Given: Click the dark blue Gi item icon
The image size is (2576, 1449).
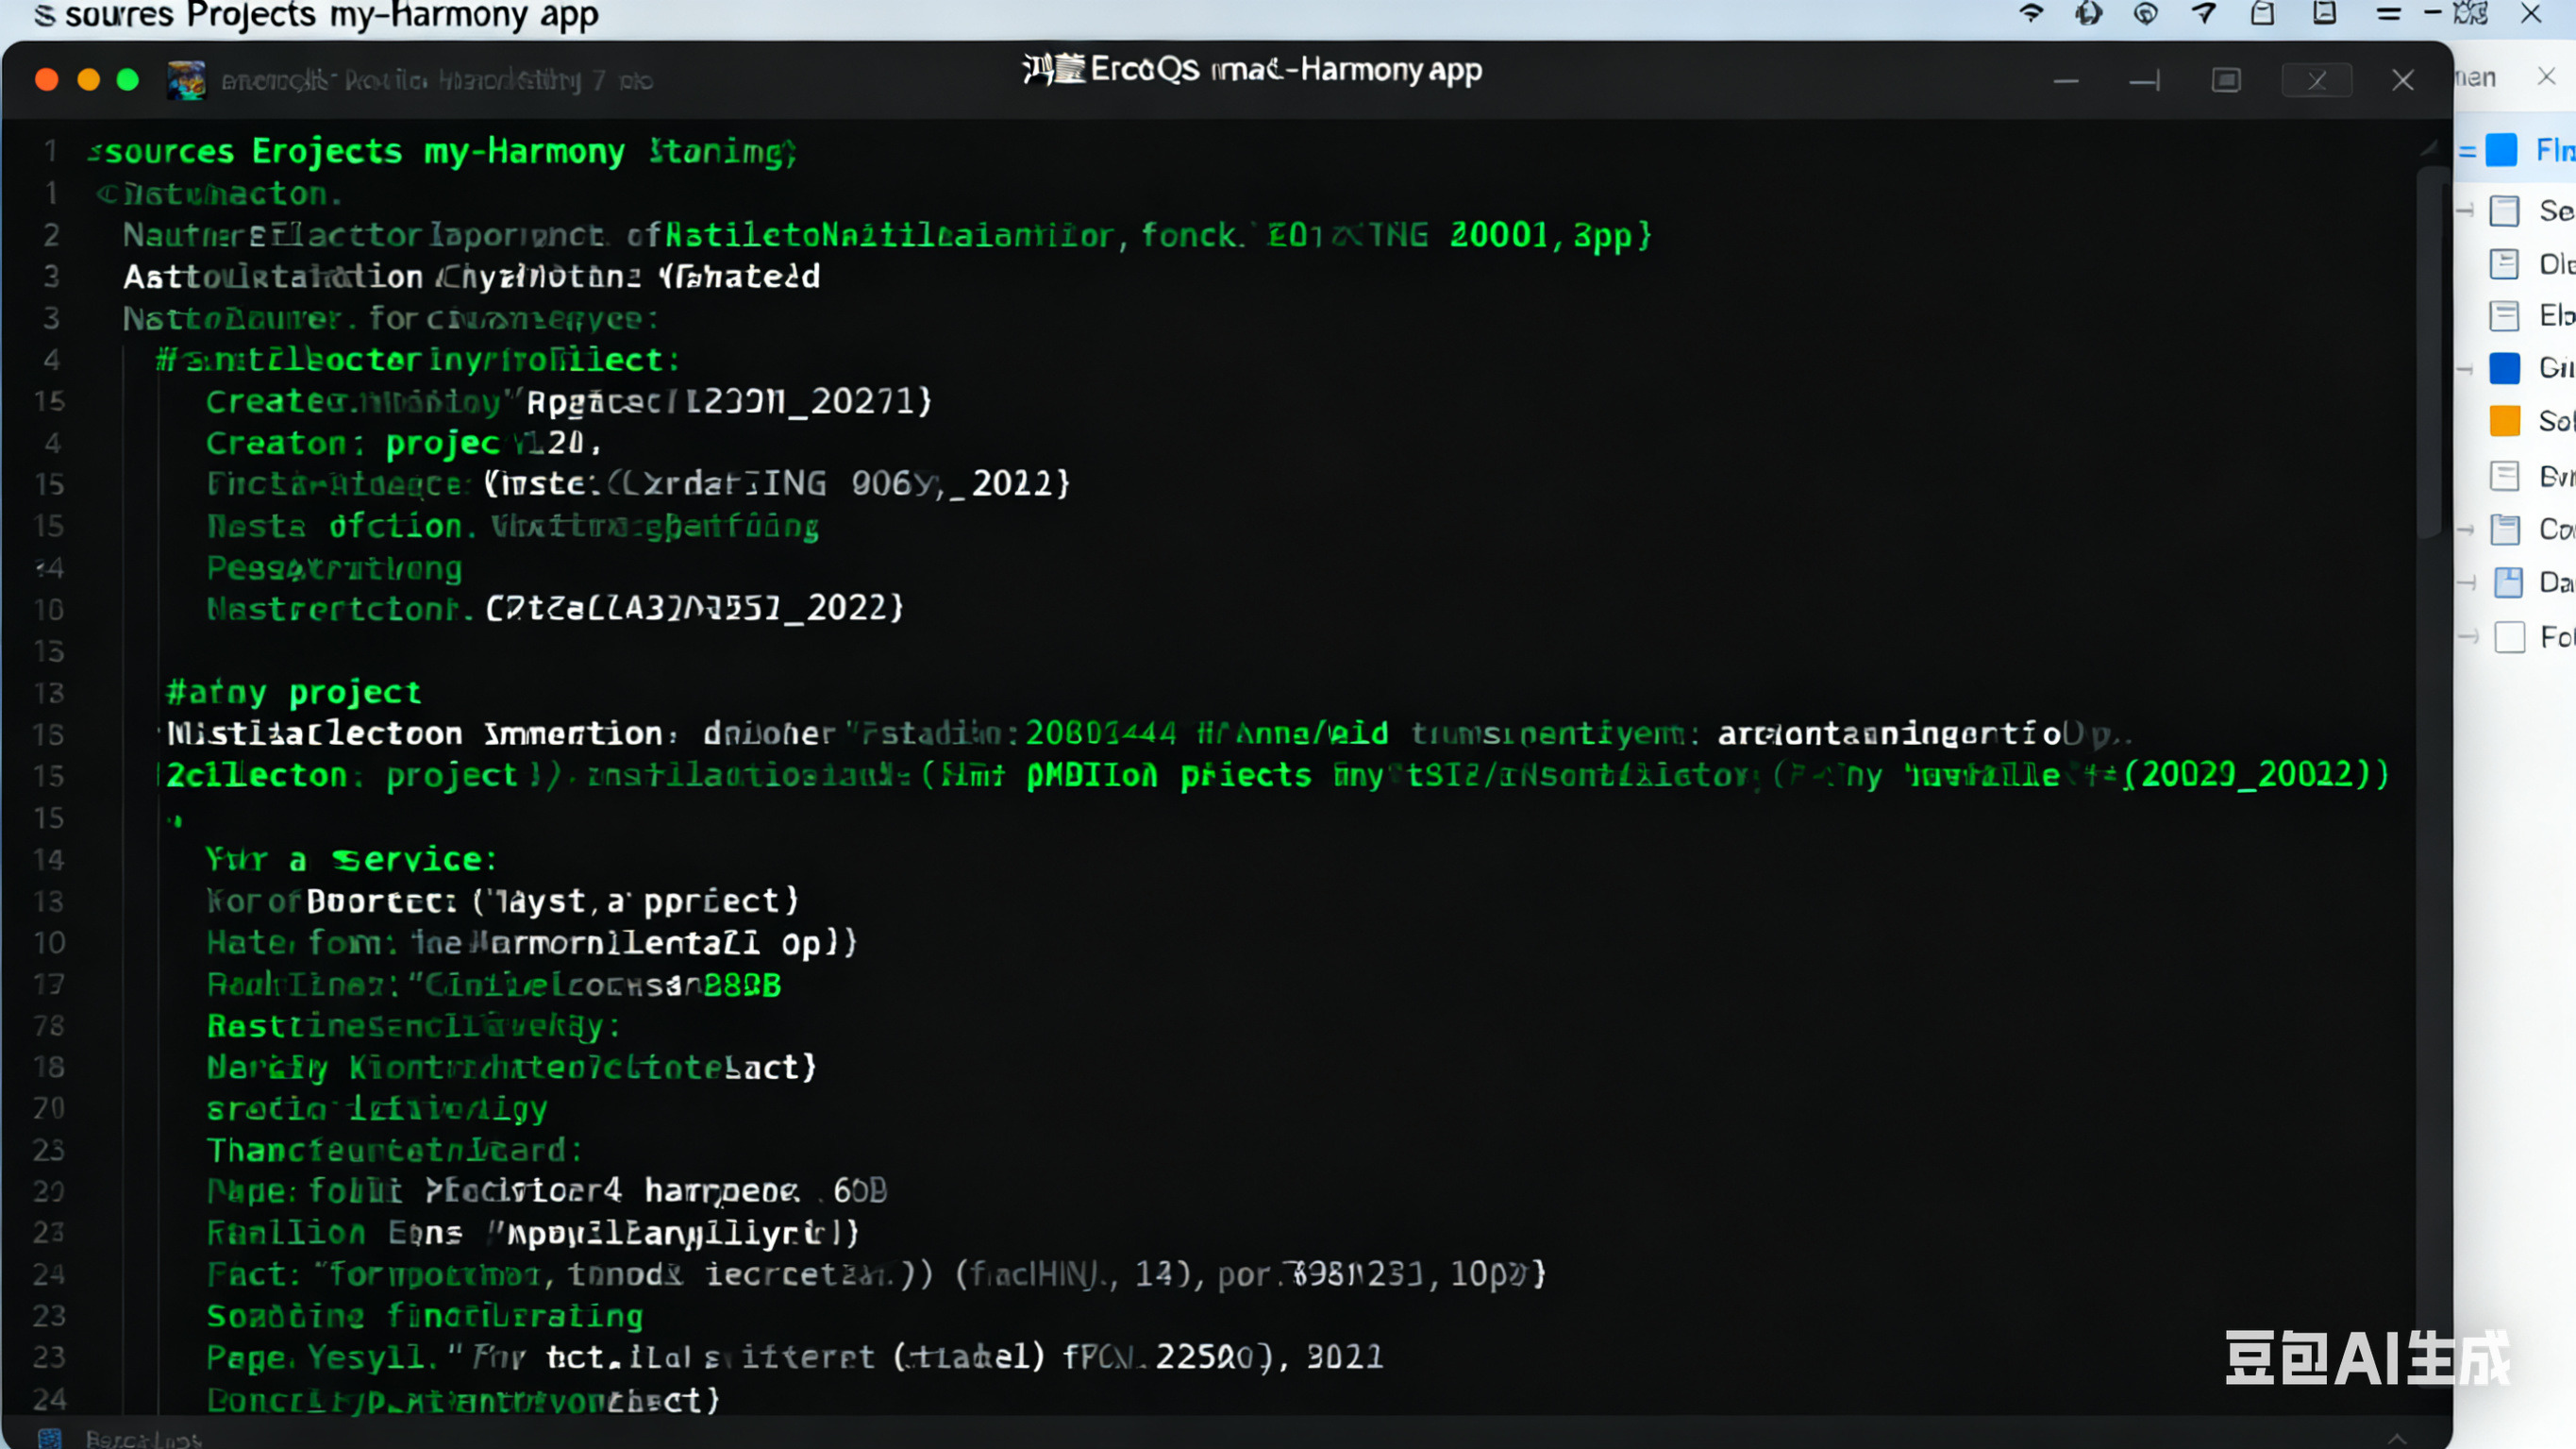Looking at the screenshot, I should (x=2504, y=368).
